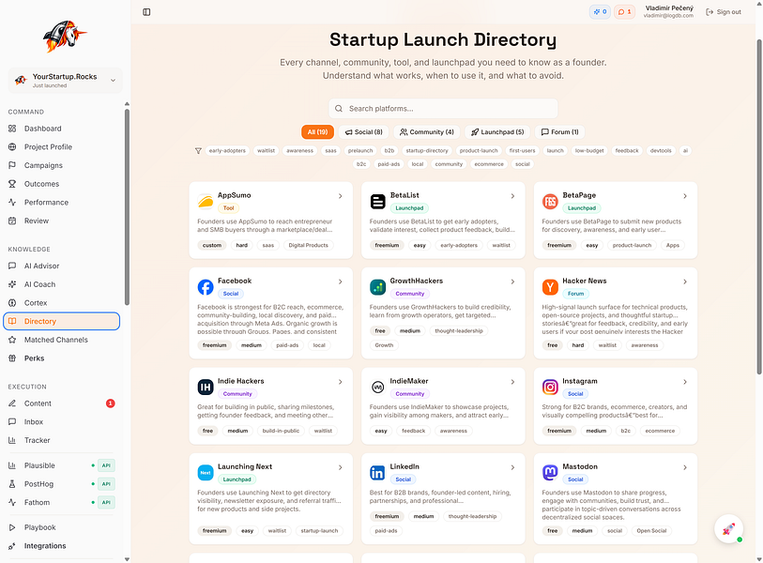763x563 pixels.
Task: Open the AI Coach section
Action: tap(61, 284)
